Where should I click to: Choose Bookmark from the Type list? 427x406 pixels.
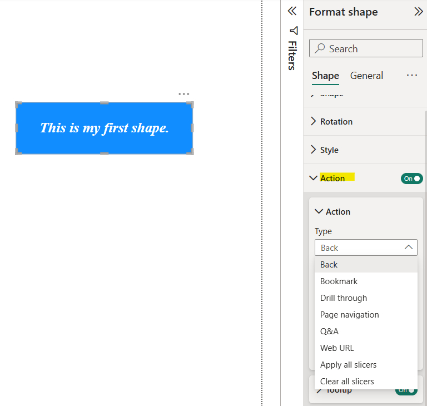(x=339, y=281)
